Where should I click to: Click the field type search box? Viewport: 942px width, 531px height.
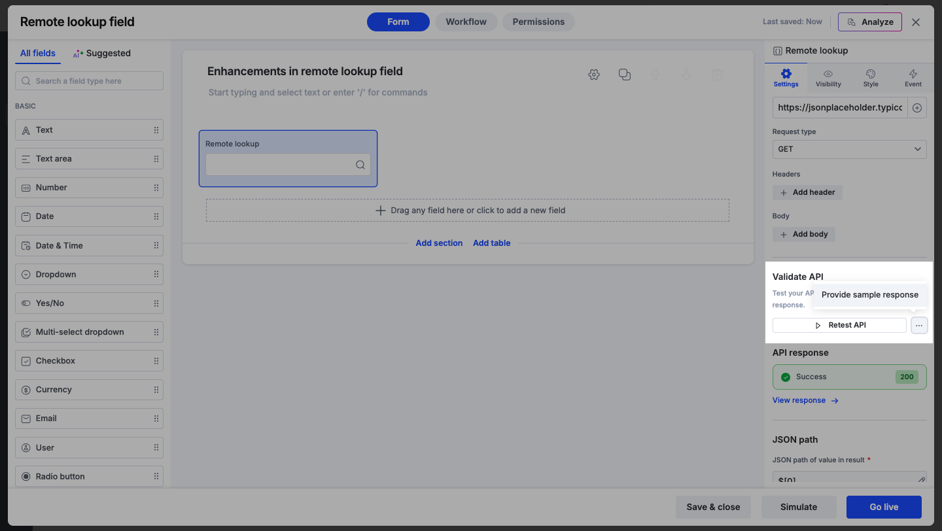pos(89,81)
